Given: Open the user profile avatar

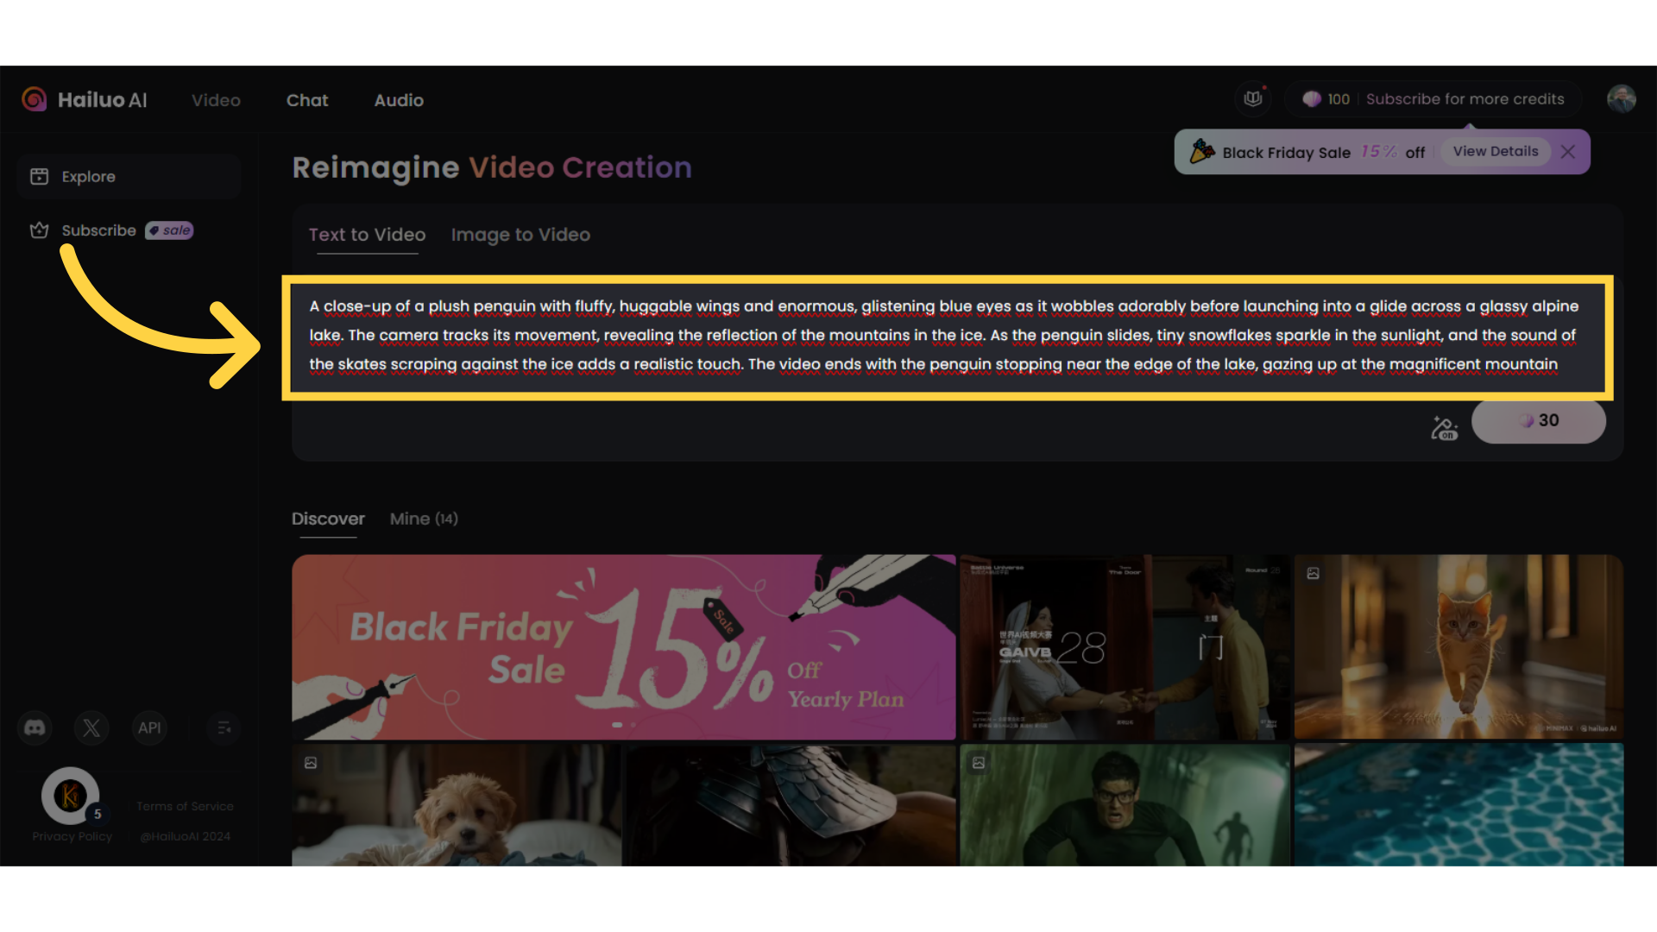Looking at the screenshot, I should (1621, 98).
